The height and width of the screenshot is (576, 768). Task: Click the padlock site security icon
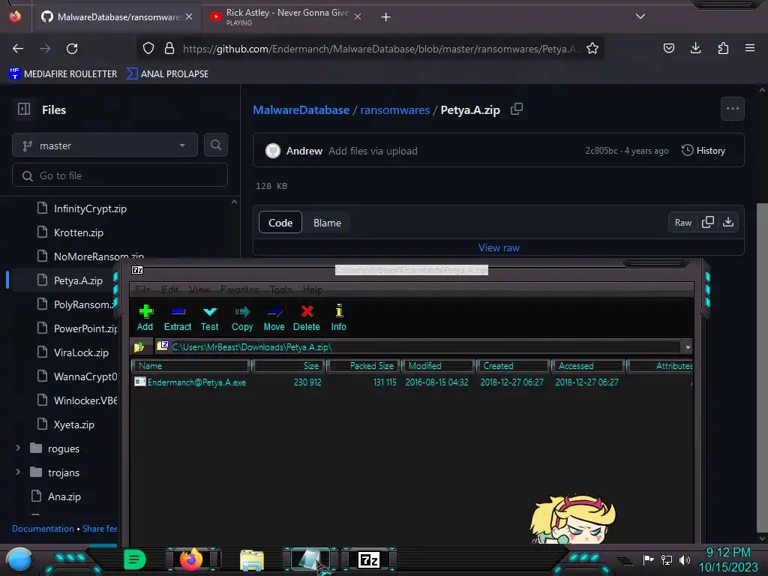[x=169, y=48]
